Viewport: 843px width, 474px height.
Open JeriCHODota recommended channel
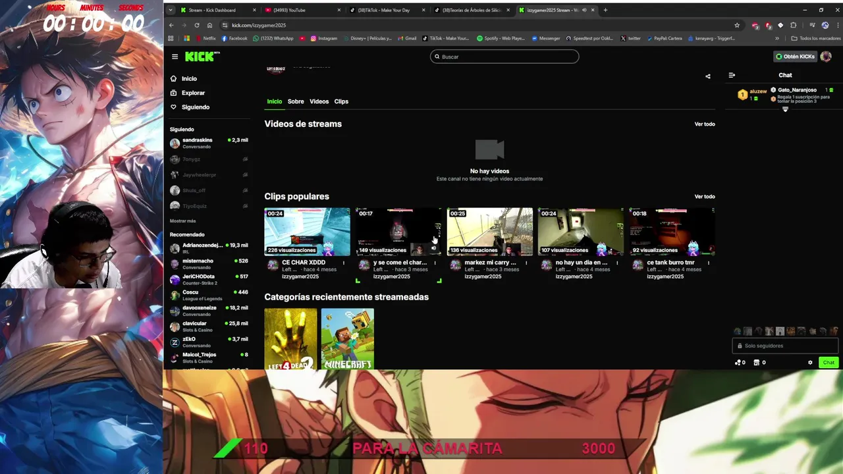(x=209, y=279)
